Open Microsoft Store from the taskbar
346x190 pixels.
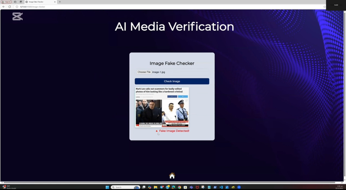click(185, 187)
